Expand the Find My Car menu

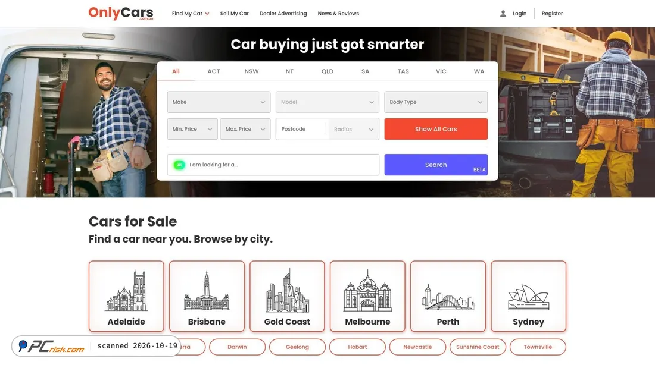pyautogui.click(x=191, y=14)
